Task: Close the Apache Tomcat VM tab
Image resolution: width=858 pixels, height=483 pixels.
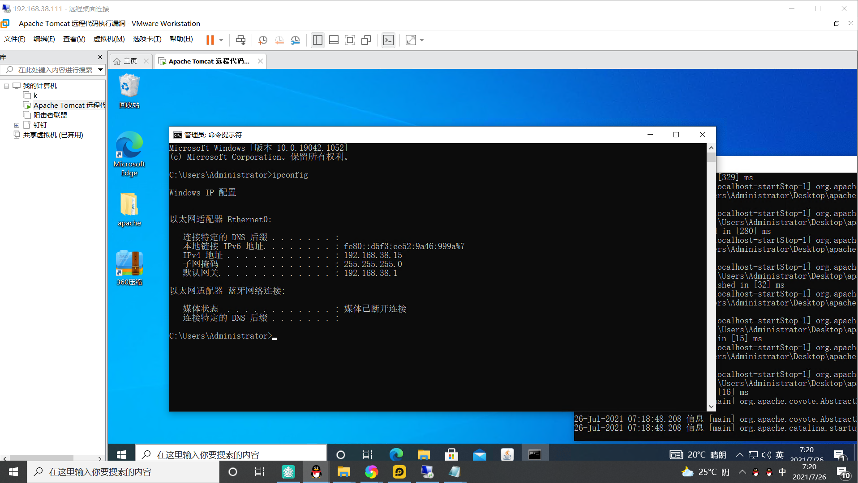Action: coord(260,61)
